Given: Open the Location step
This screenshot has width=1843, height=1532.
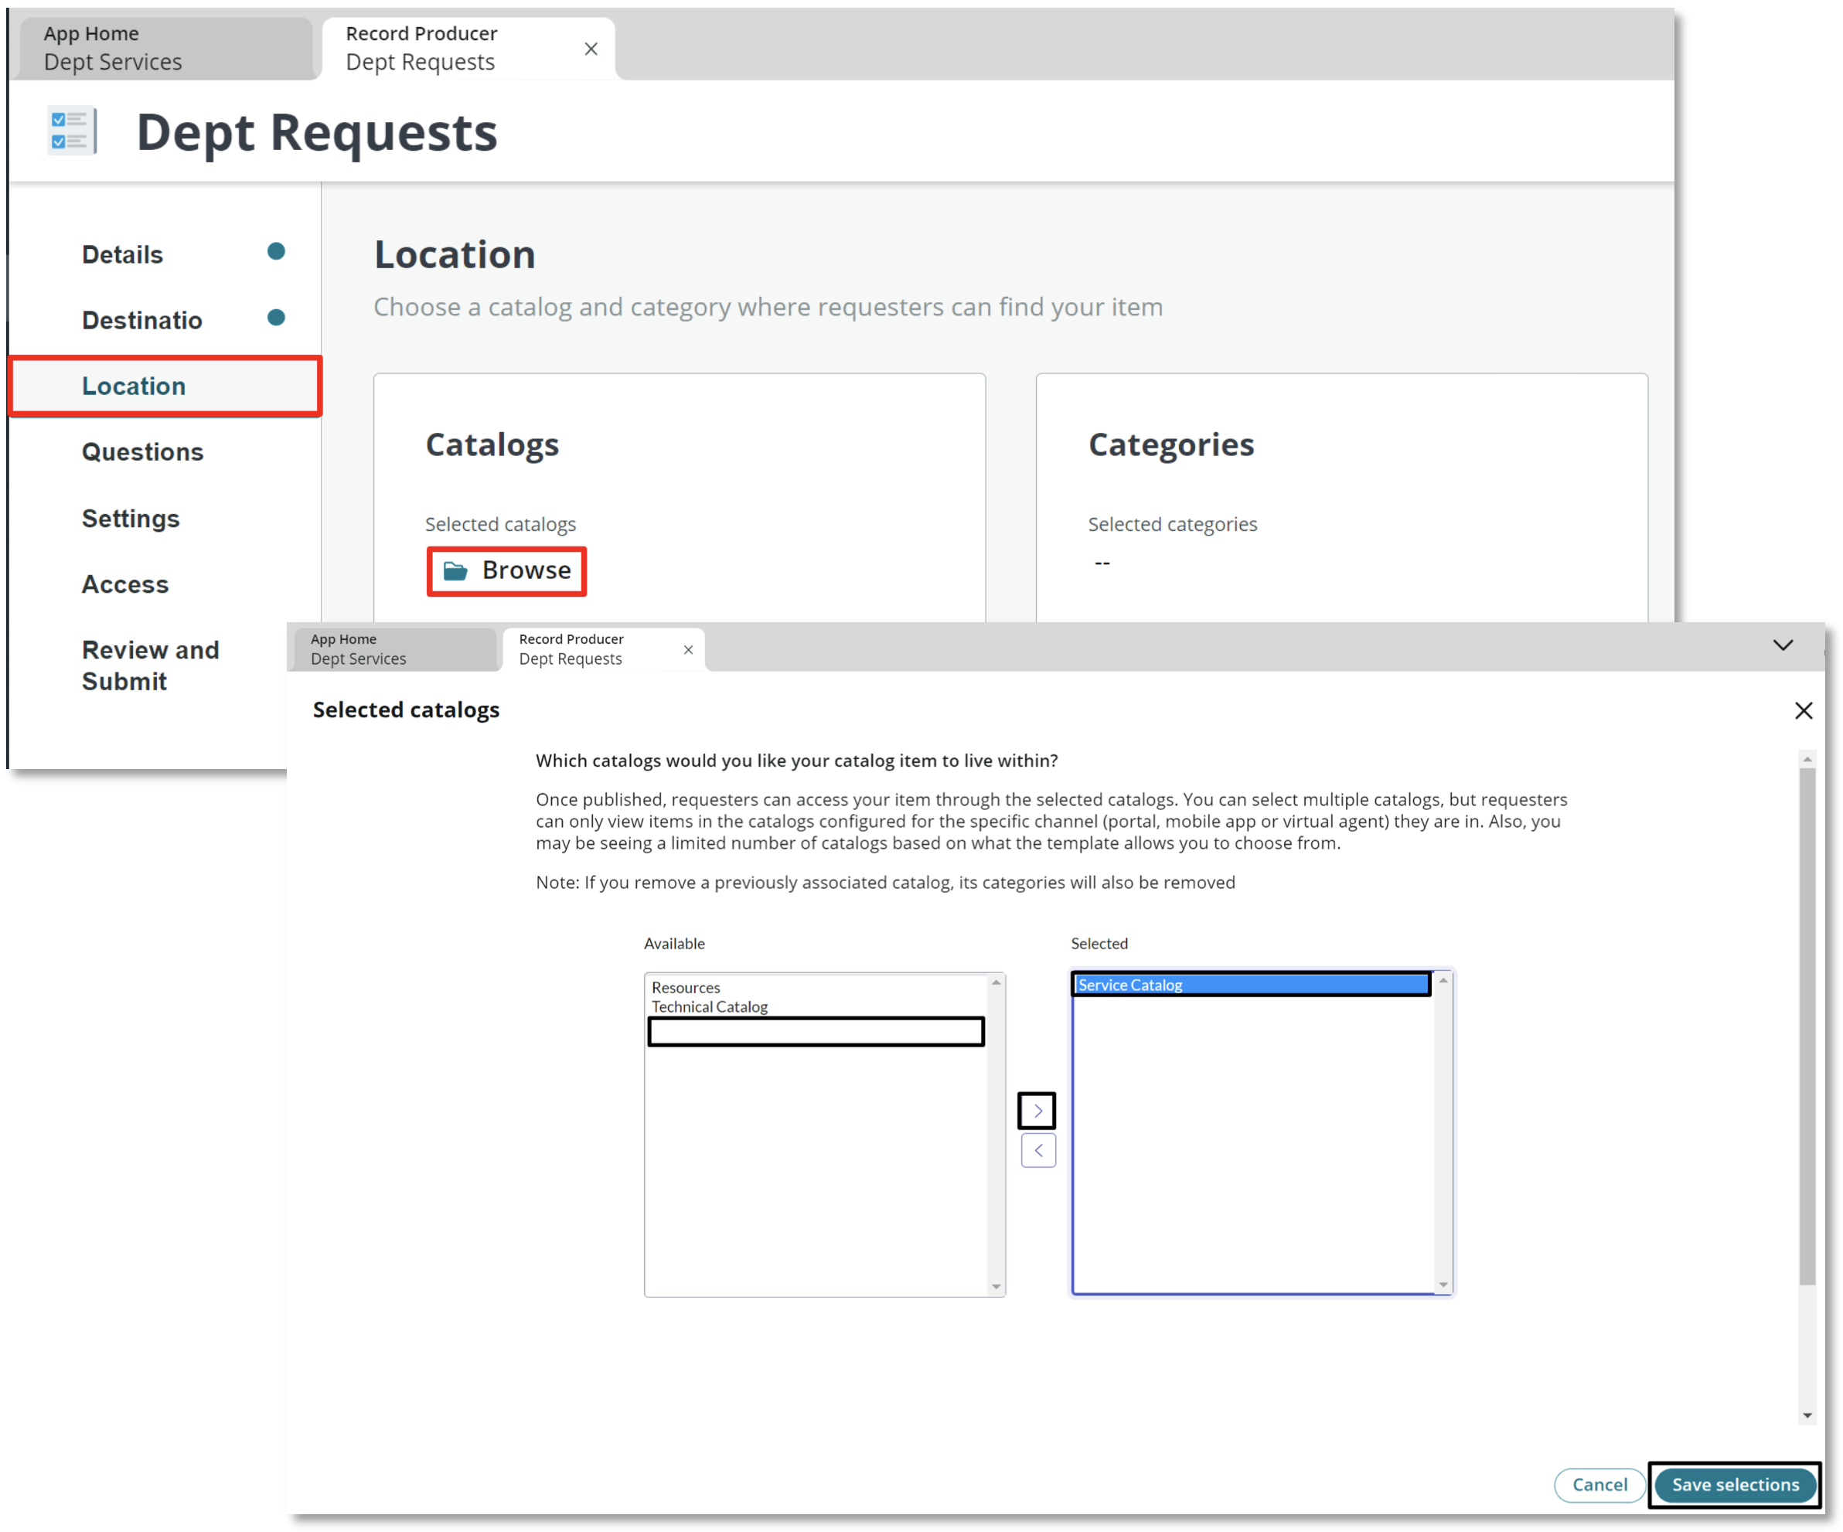Looking at the screenshot, I should pos(165,386).
